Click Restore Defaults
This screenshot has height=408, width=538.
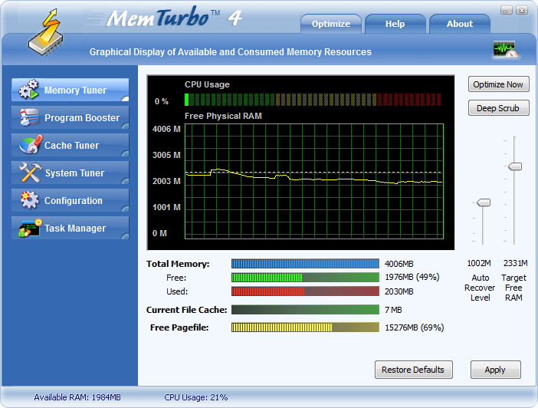413,370
